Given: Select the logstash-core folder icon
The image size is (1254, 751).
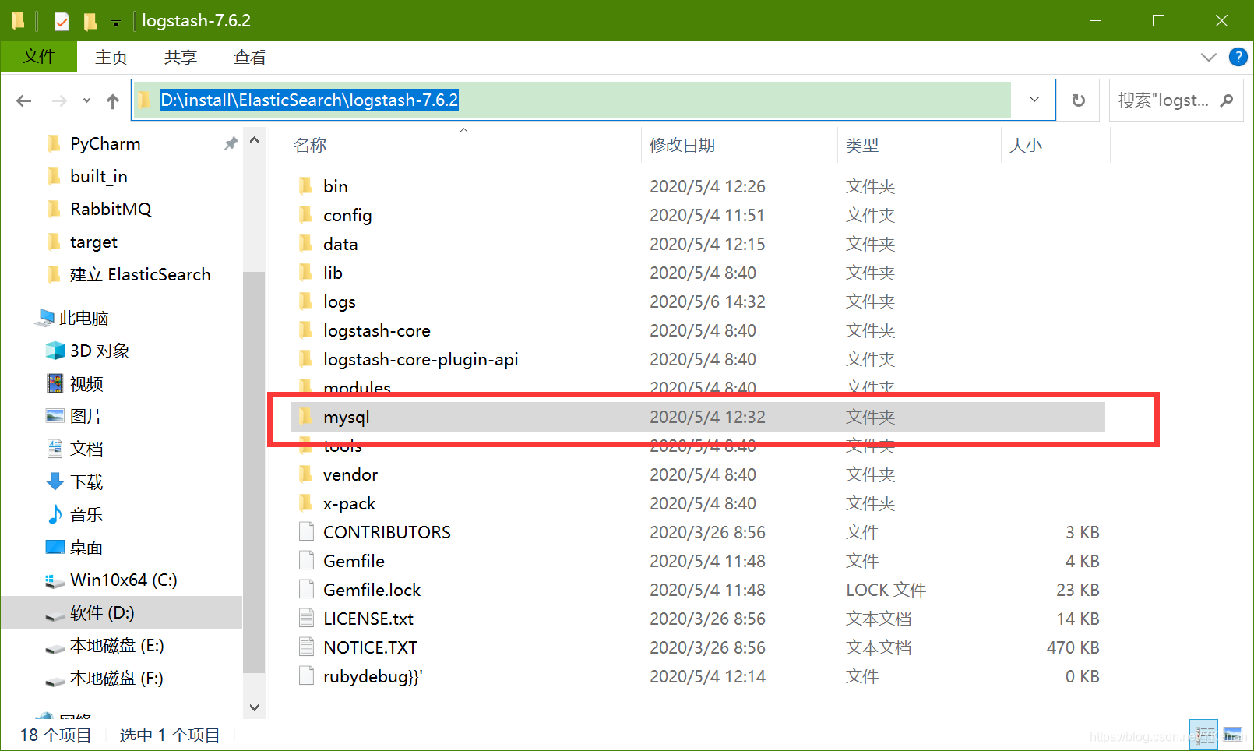Looking at the screenshot, I should click(x=306, y=330).
